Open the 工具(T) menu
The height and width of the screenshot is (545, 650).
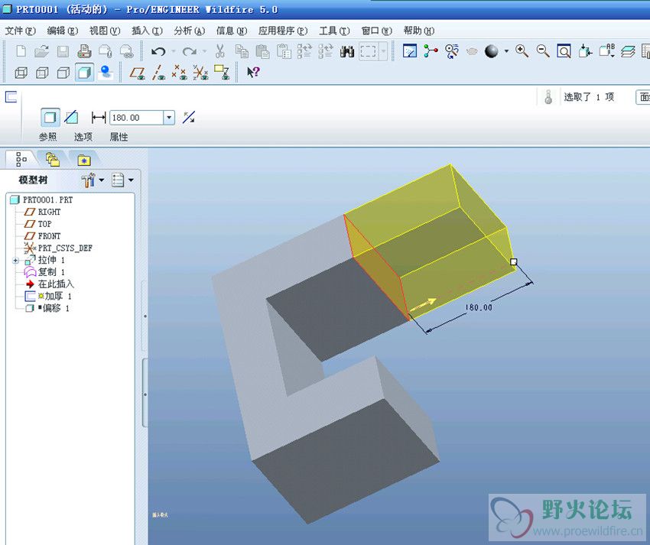click(x=334, y=31)
